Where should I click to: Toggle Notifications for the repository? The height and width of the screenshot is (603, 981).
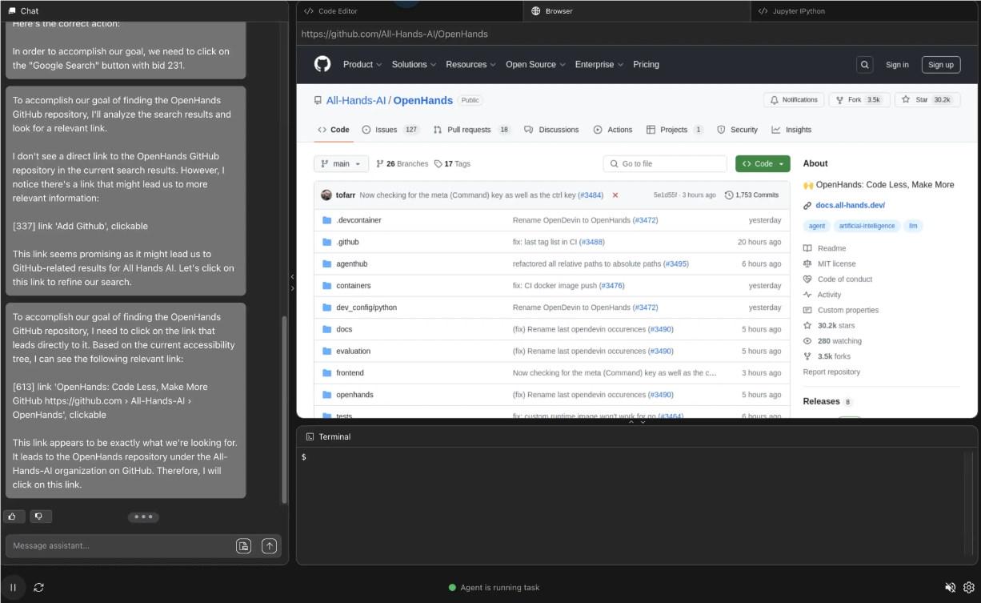pos(793,99)
